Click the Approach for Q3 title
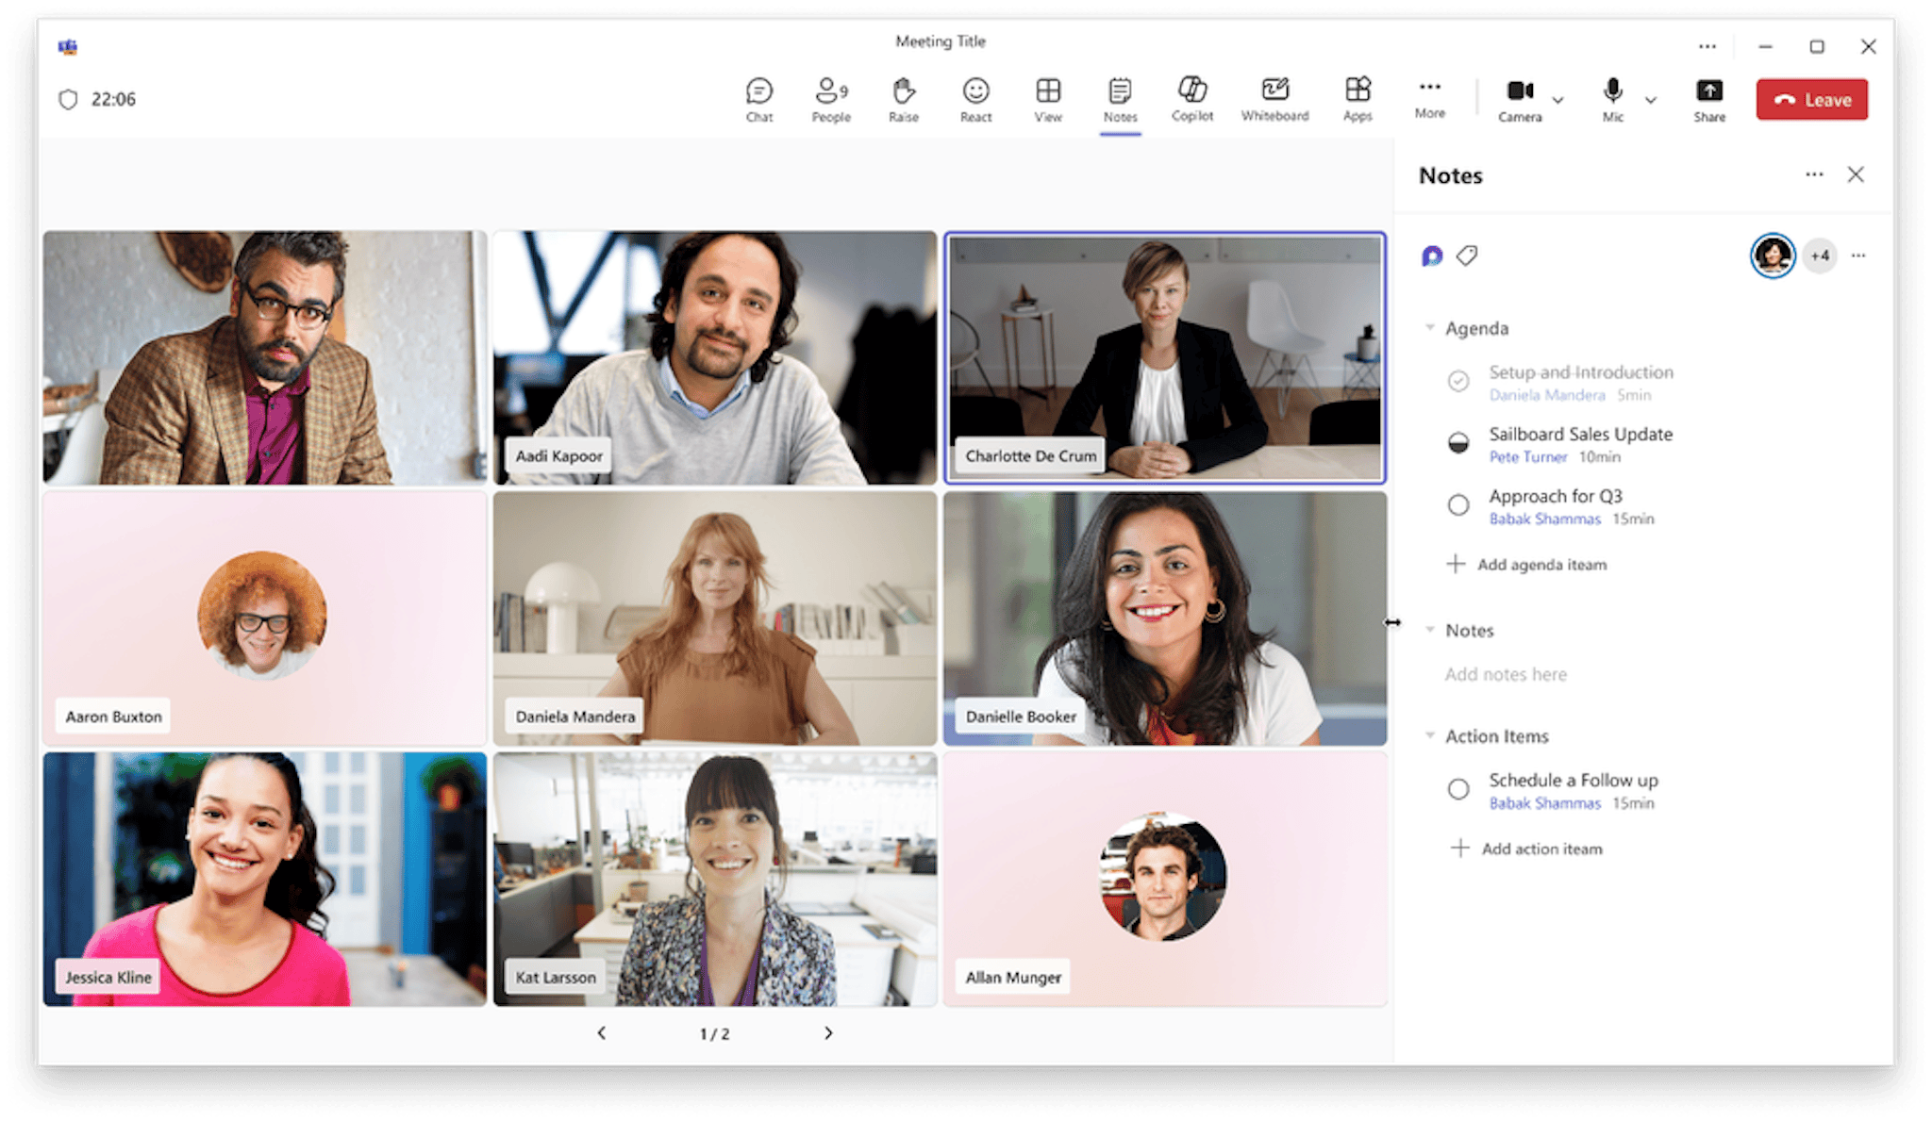Viewport: 1932px width, 1121px height. point(1556,496)
